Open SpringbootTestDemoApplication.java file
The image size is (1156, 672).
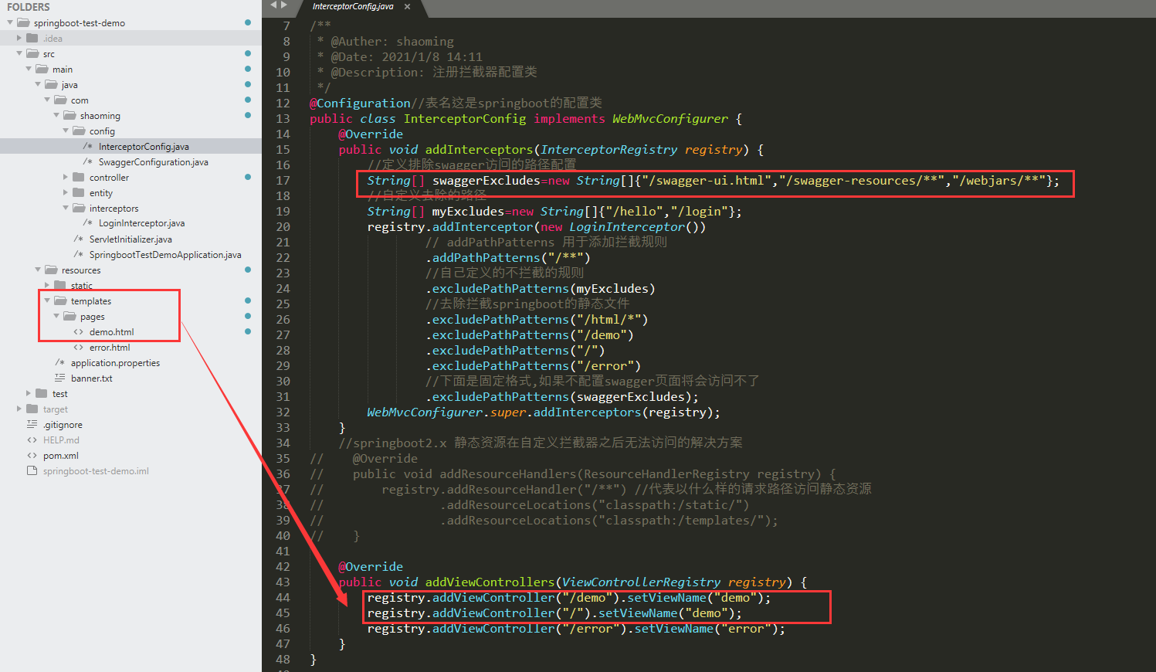point(165,254)
